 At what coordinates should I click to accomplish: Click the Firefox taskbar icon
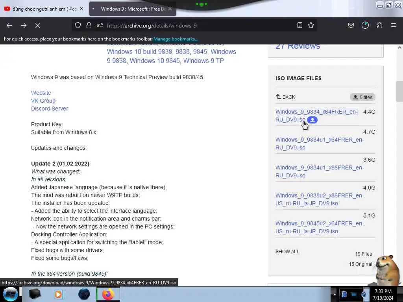tap(108, 294)
